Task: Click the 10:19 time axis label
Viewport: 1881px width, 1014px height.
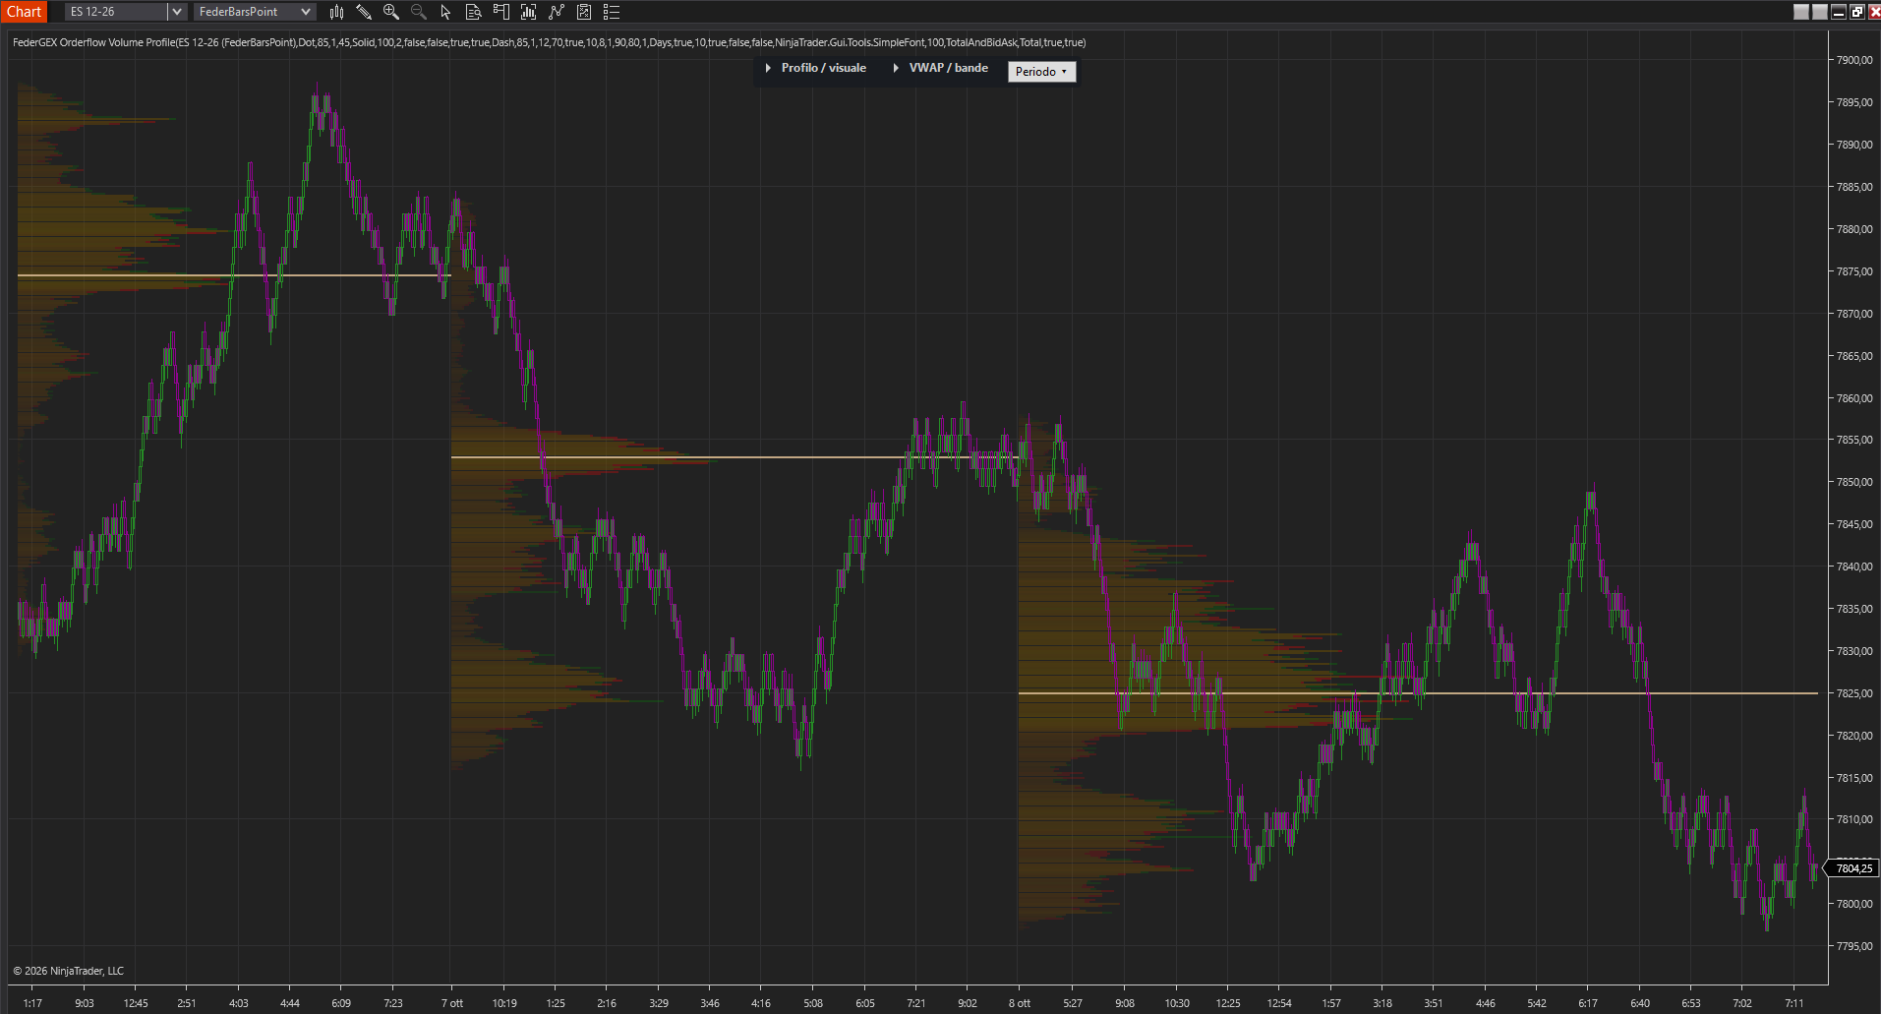Action: 504,1003
